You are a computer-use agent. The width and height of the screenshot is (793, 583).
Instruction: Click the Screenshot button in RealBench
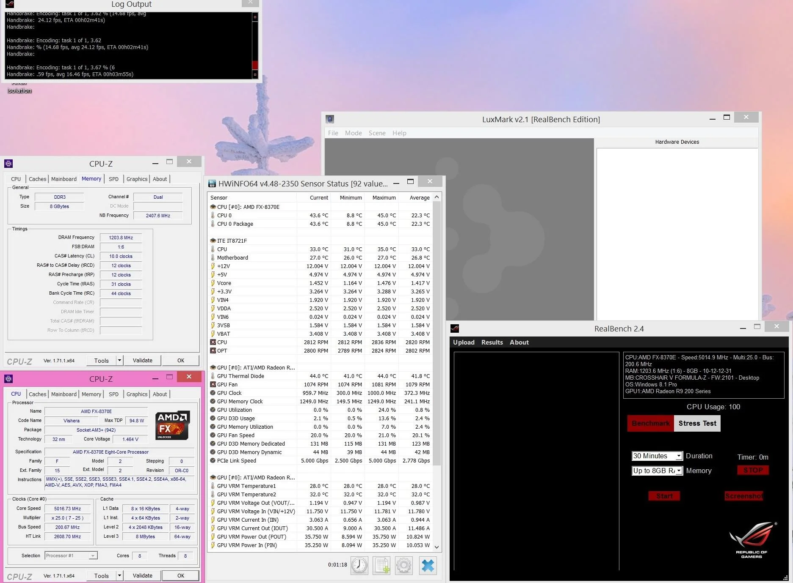(x=743, y=496)
